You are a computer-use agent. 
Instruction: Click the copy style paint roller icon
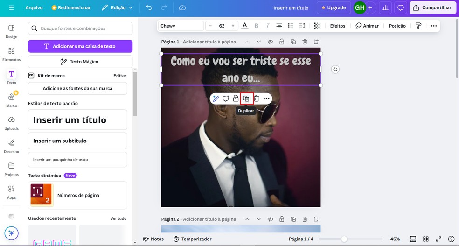418,26
